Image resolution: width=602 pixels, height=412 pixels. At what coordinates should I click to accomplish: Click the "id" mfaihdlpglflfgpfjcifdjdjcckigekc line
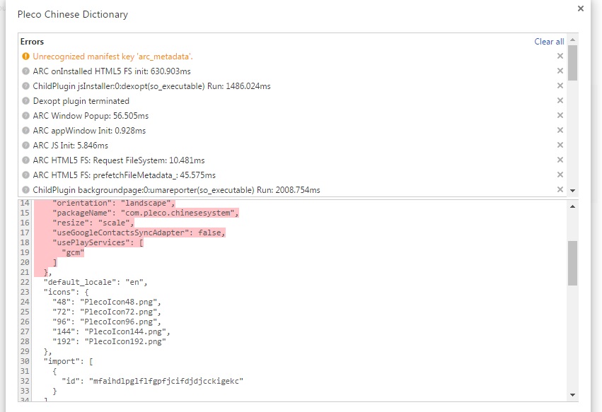[x=152, y=381]
